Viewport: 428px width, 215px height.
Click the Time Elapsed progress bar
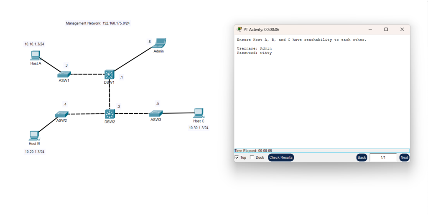tap(321, 151)
